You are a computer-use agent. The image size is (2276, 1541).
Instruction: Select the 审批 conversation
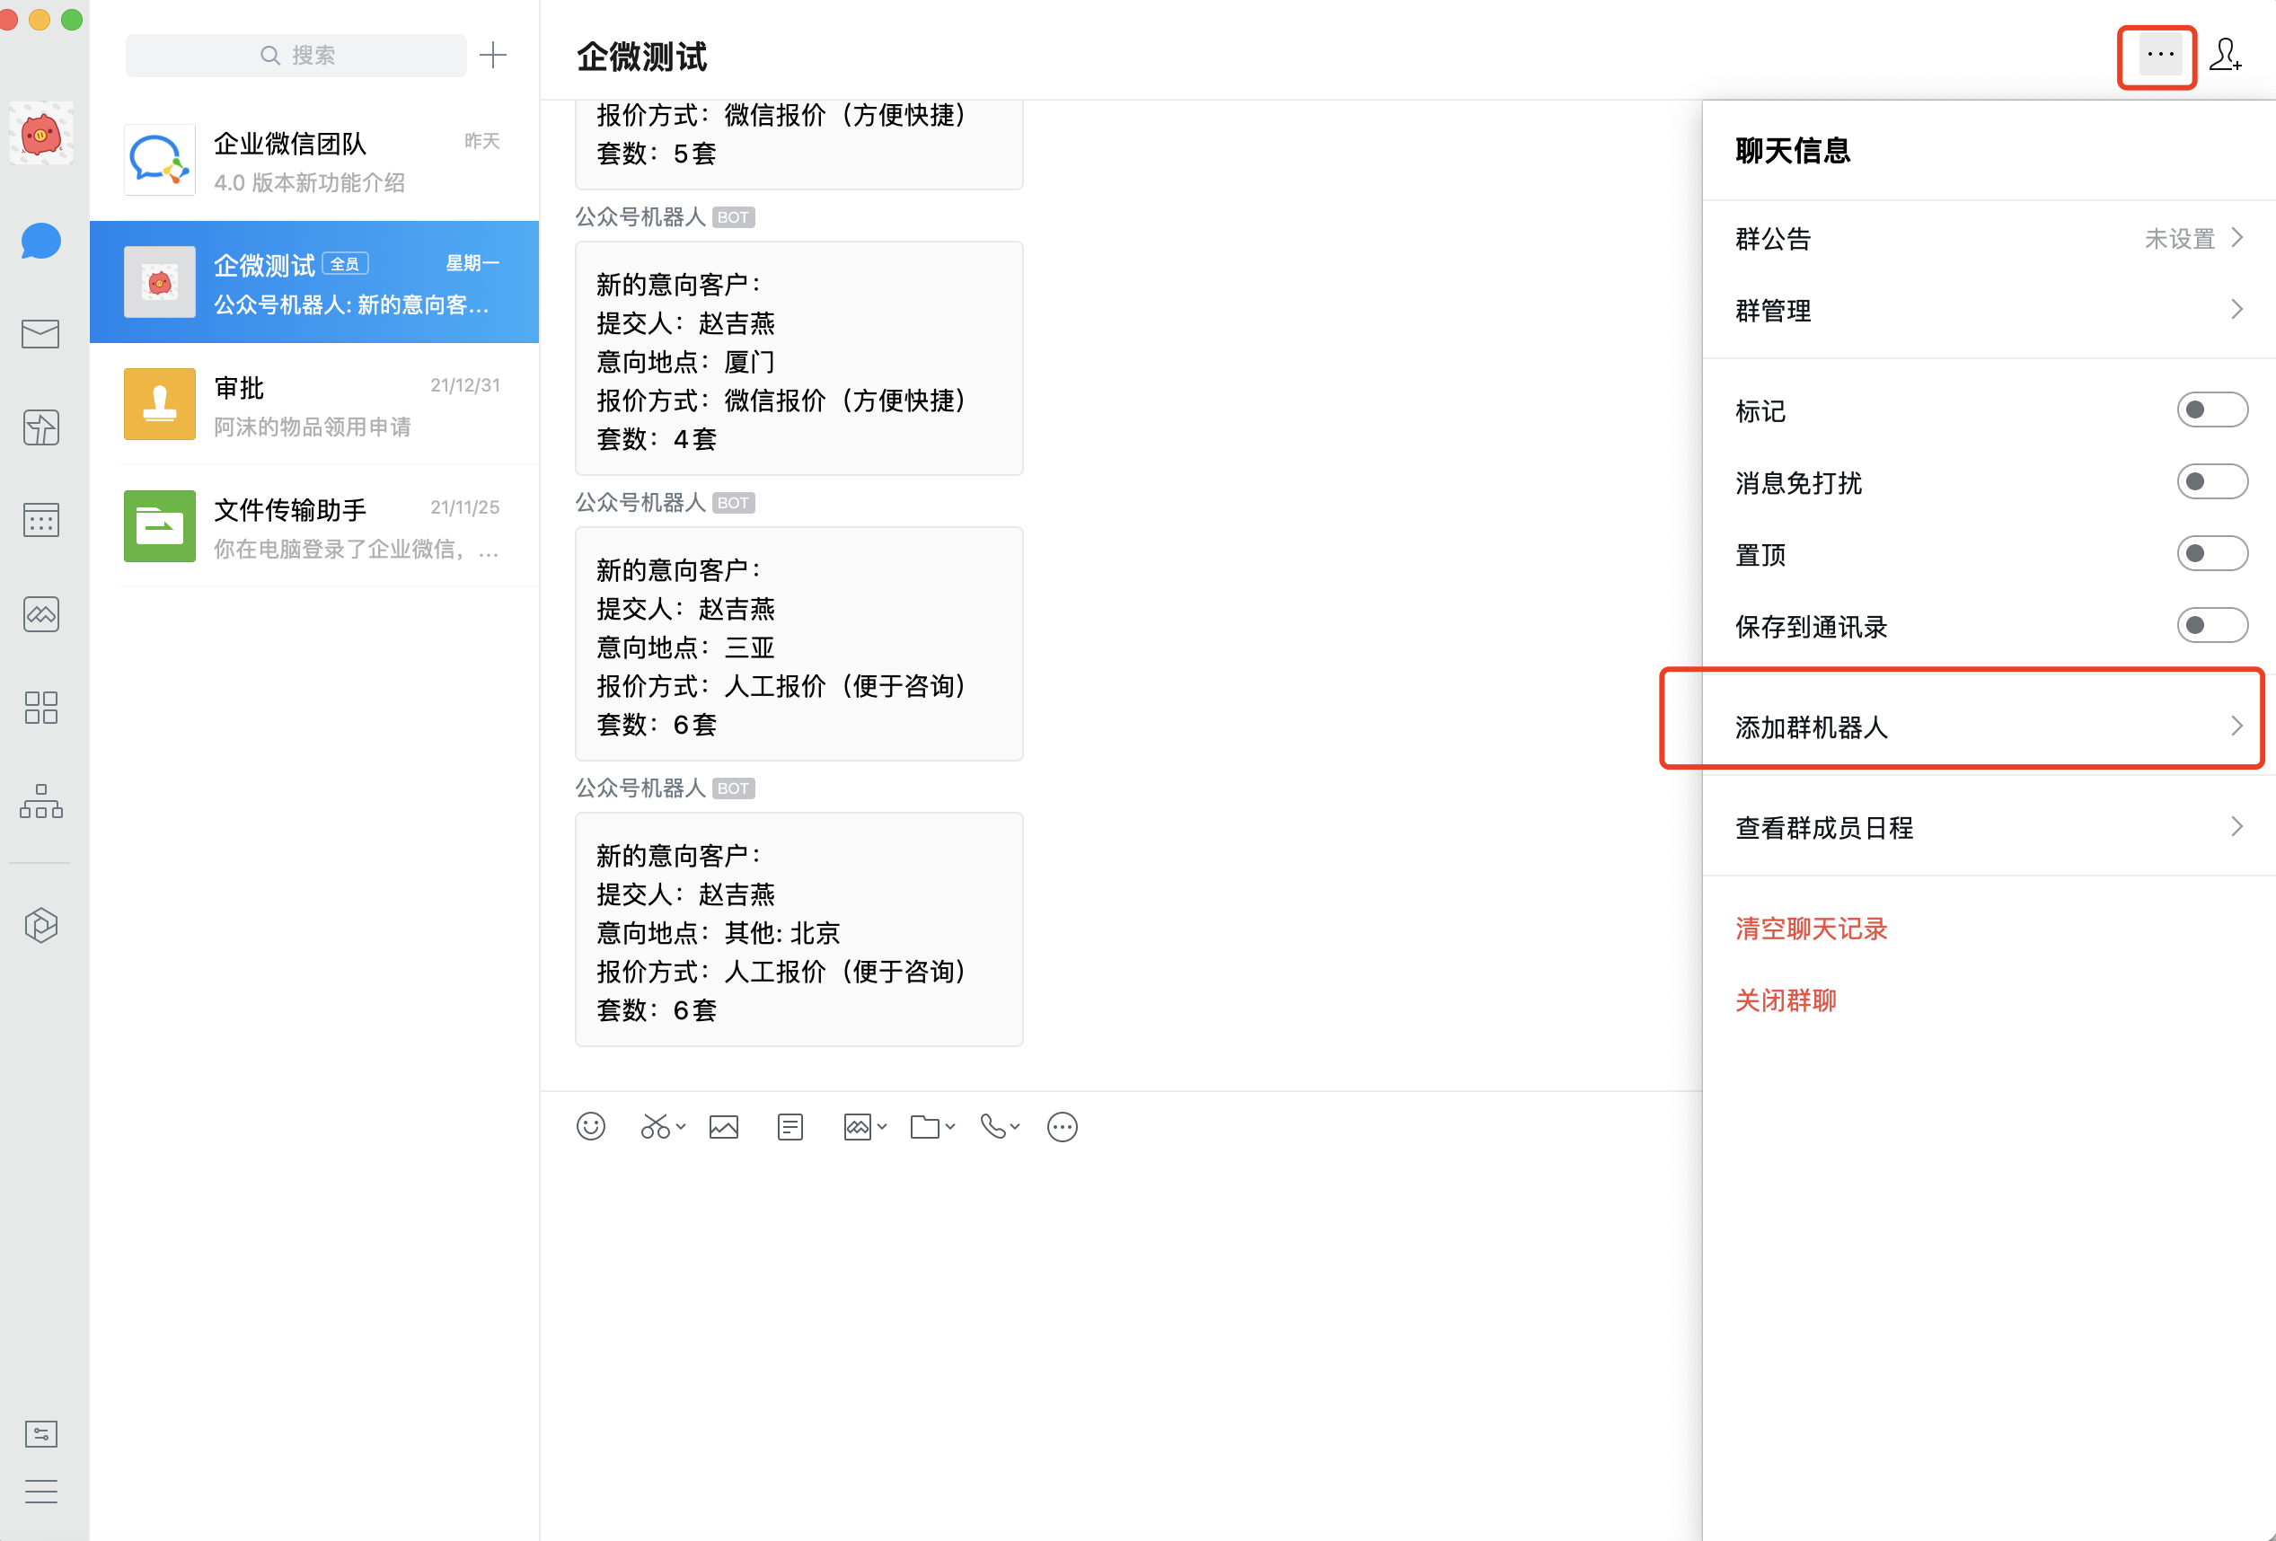click(314, 404)
